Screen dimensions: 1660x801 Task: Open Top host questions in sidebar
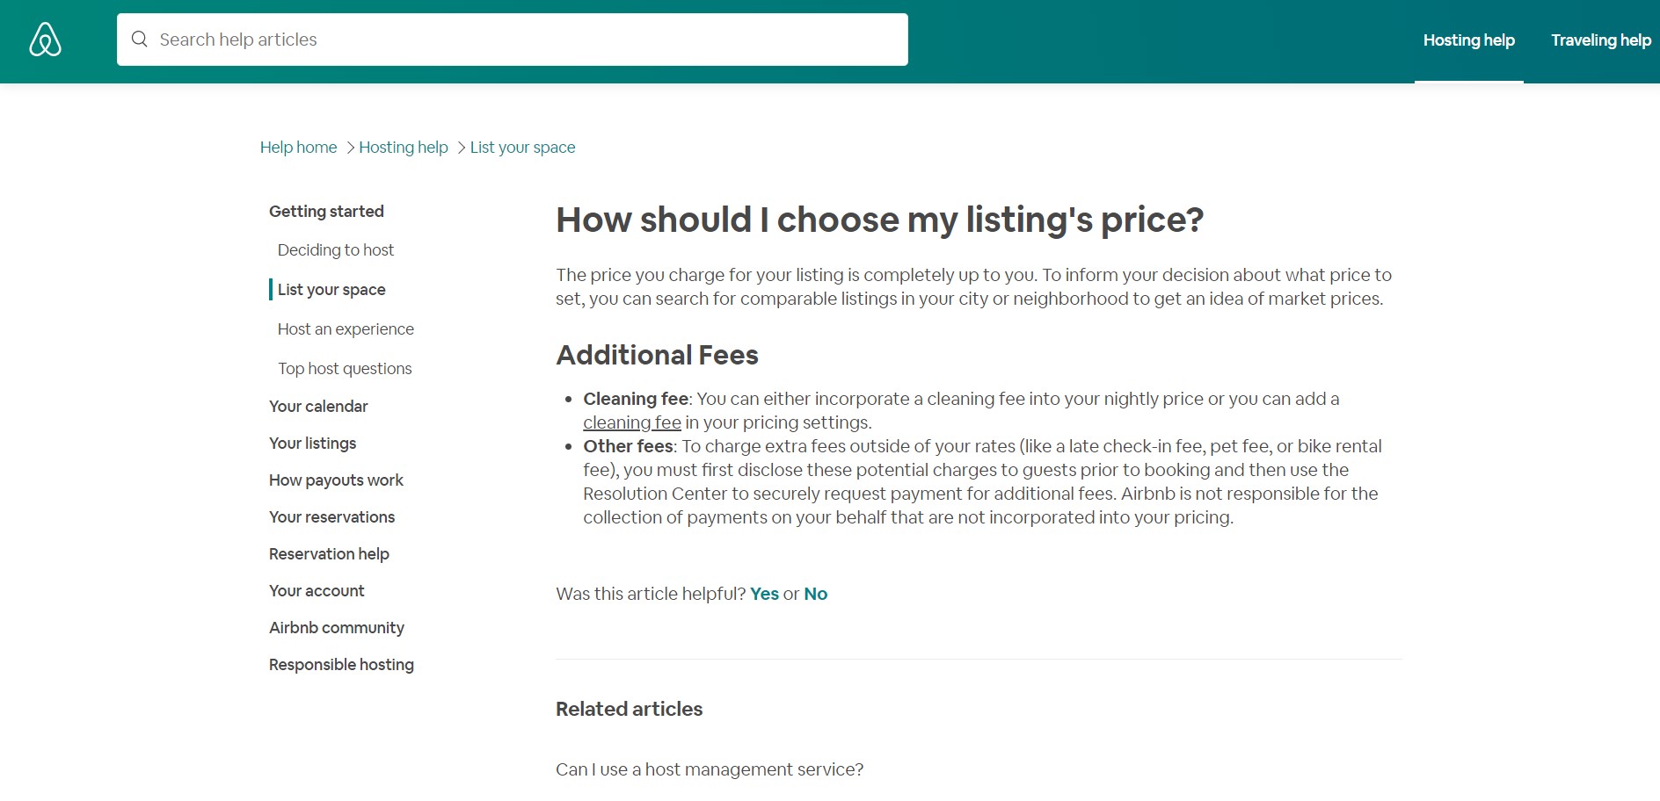pyautogui.click(x=345, y=369)
